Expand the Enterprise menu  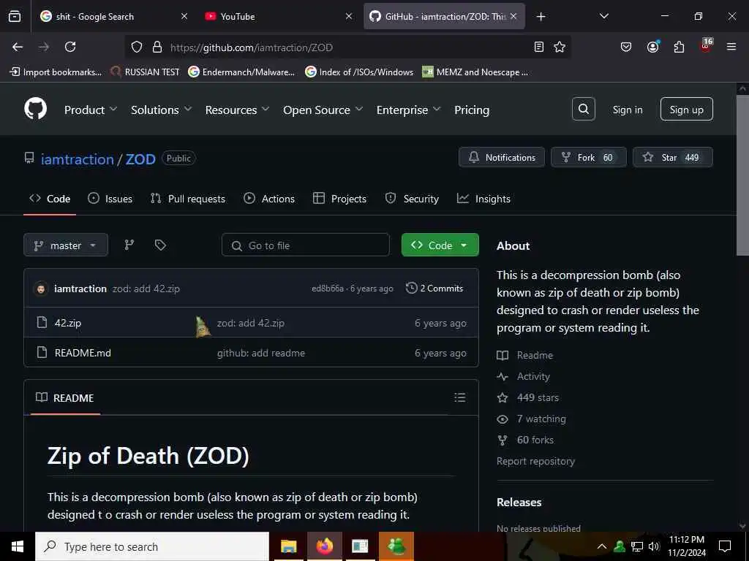408,110
